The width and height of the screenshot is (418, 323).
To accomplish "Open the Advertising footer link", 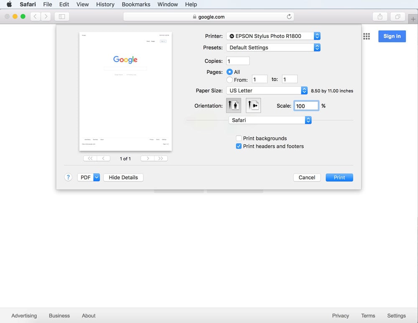I will click(x=24, y=315).
